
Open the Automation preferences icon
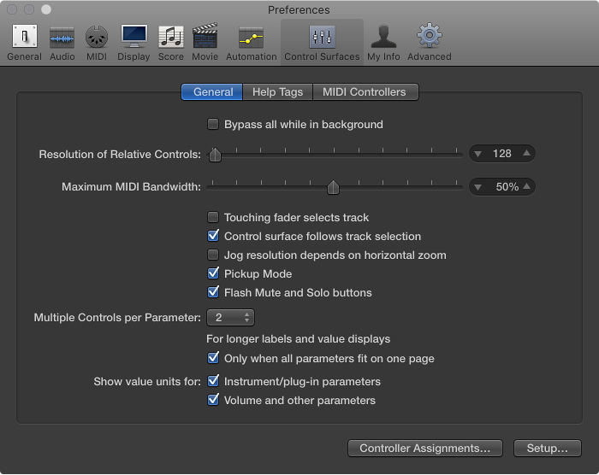(x=251, y=38)
